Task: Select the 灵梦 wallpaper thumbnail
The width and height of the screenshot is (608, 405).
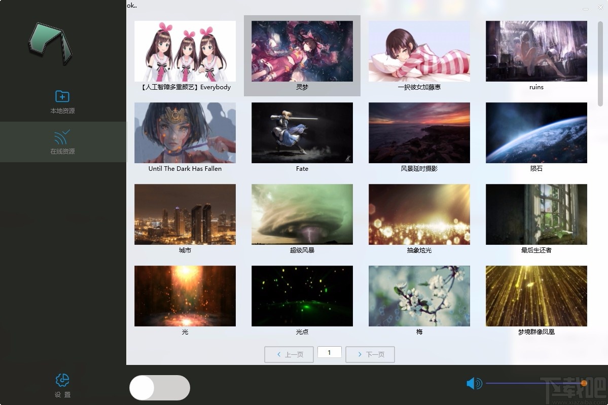Action: tap(302, 51)
